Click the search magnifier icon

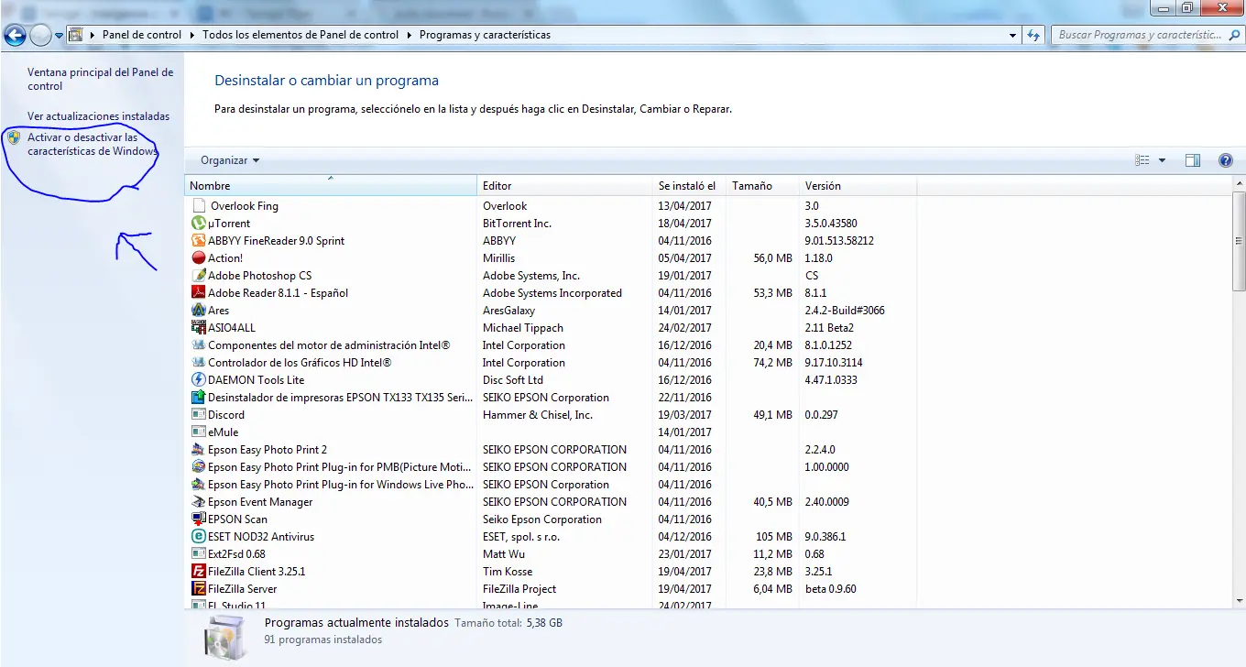pos(1233,35)
